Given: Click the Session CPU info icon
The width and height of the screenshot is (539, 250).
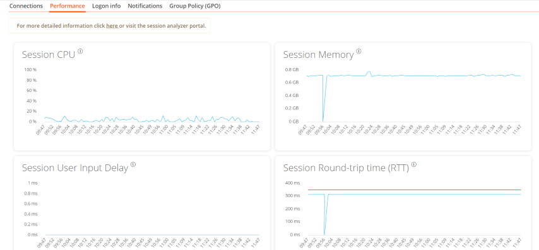Looking at the screenshot, I should (80, 51).
